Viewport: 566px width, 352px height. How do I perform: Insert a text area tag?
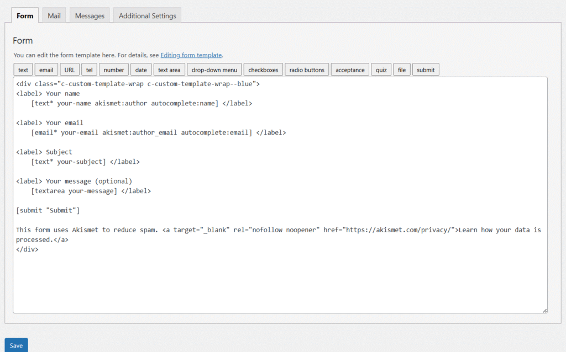click(169, 70)
